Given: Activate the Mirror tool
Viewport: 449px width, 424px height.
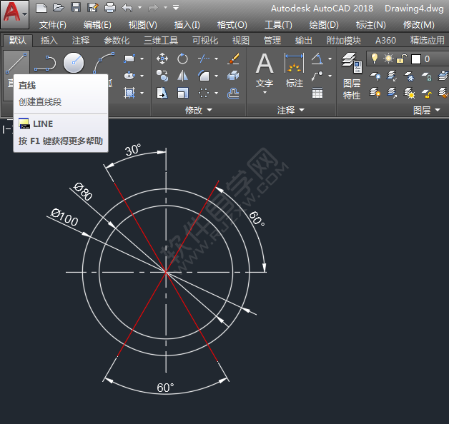Looking at the screenshot, I should (x=183, y=75).
